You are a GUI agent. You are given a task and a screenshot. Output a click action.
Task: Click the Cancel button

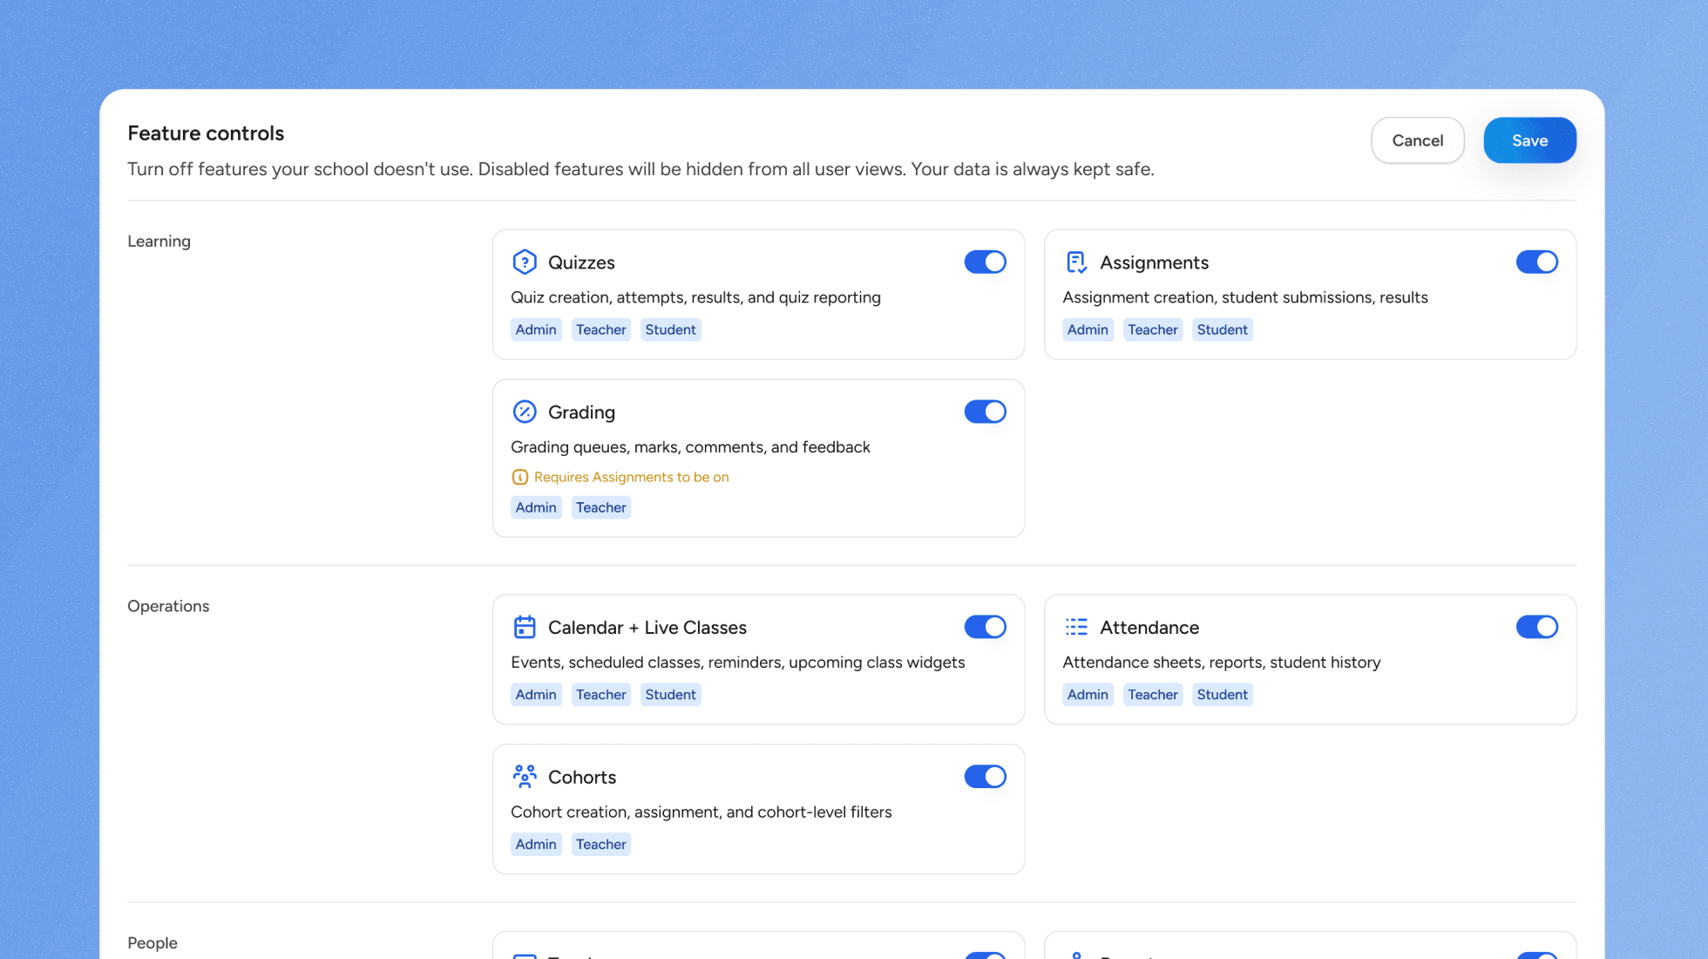click(1417, 140)
